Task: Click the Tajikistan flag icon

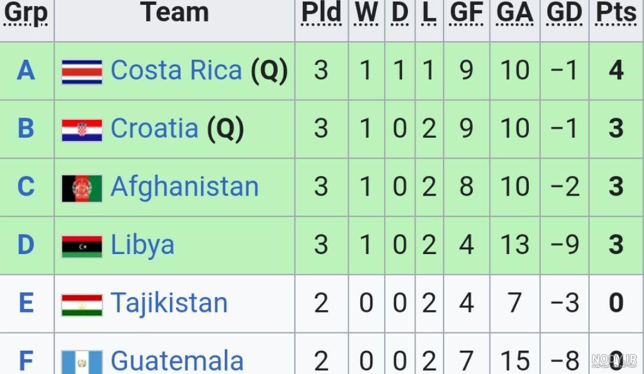Action: pyautogui.click(x=82, y=305)
